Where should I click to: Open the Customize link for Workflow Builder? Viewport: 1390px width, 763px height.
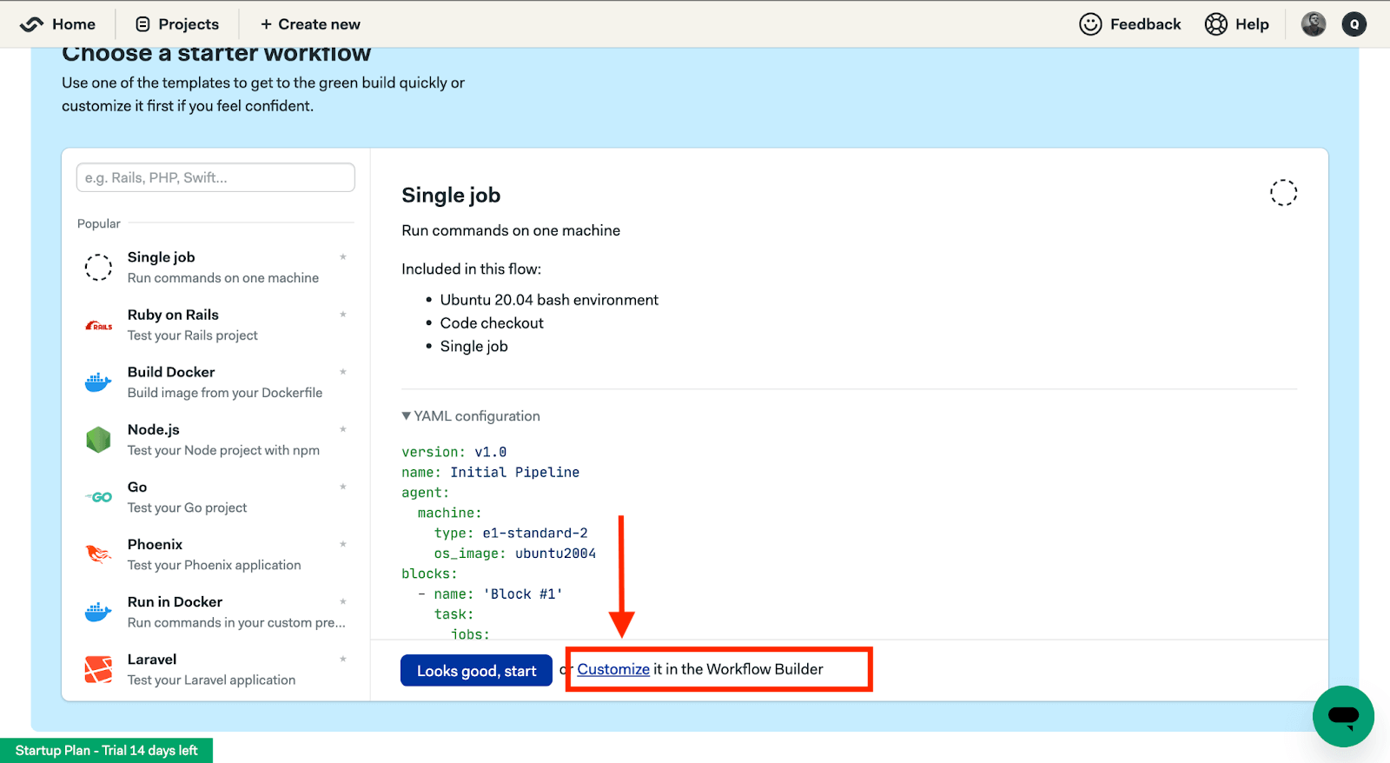click(613, 669)
